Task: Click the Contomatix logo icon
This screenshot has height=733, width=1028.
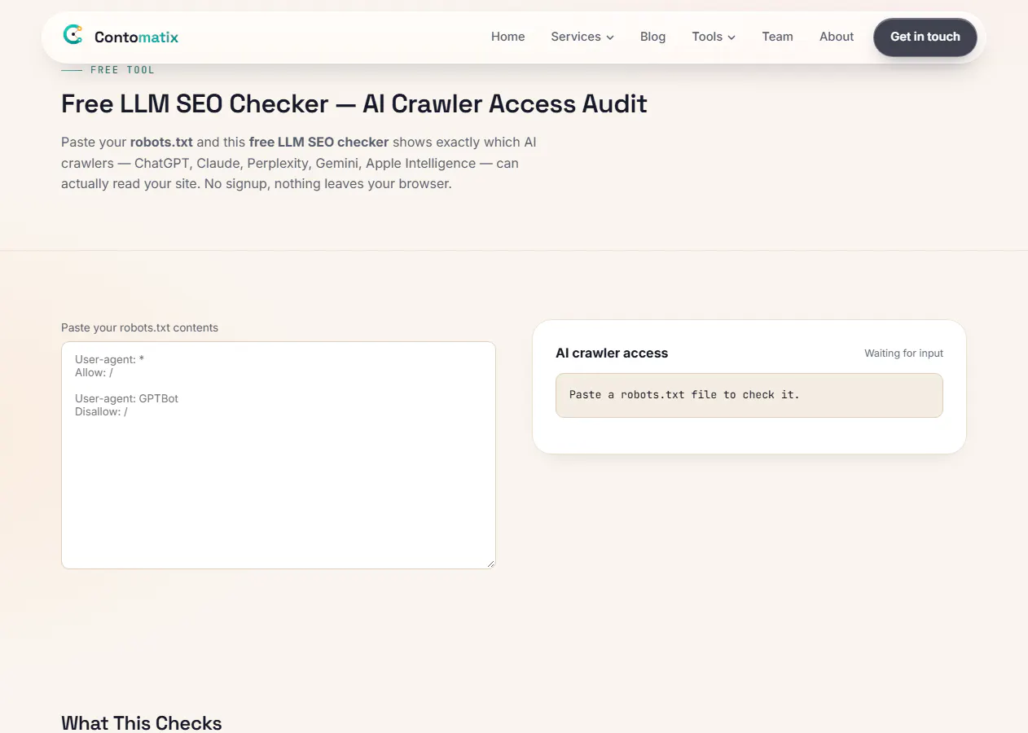Action: 73,35
